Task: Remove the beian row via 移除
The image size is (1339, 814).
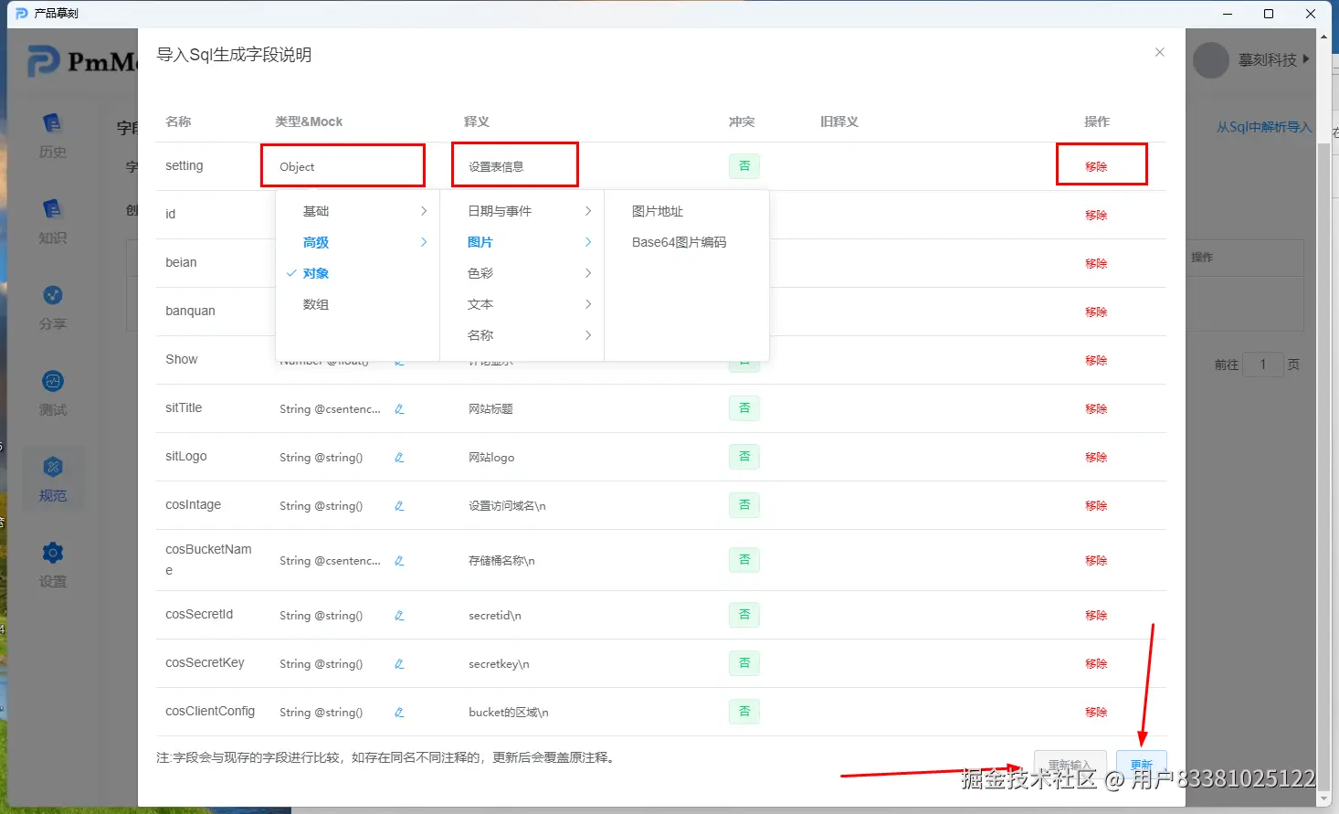Action: pos(1096,263)
